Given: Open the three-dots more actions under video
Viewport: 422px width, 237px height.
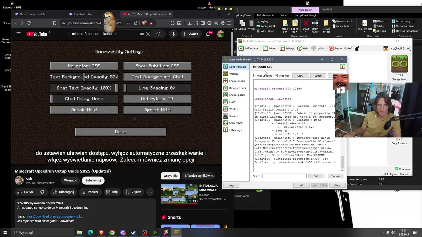Looking at the screenshot, I should click(150, 192).
